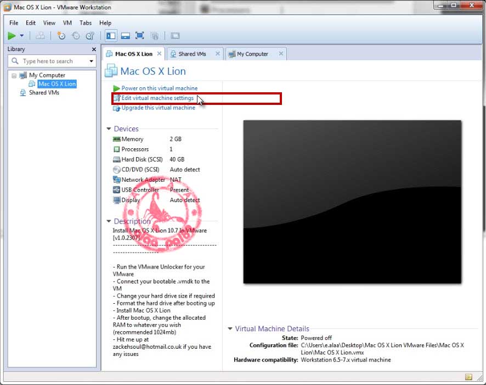Click the upgrade icon beside 'Upgrade this virtual machine'
Screen dimensions: 486x385
coord(116,108)
